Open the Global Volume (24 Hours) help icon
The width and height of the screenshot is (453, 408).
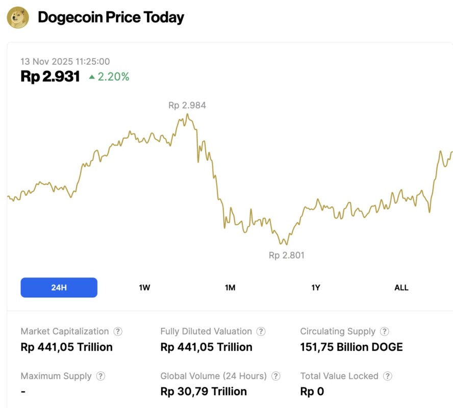coord(276,376)
